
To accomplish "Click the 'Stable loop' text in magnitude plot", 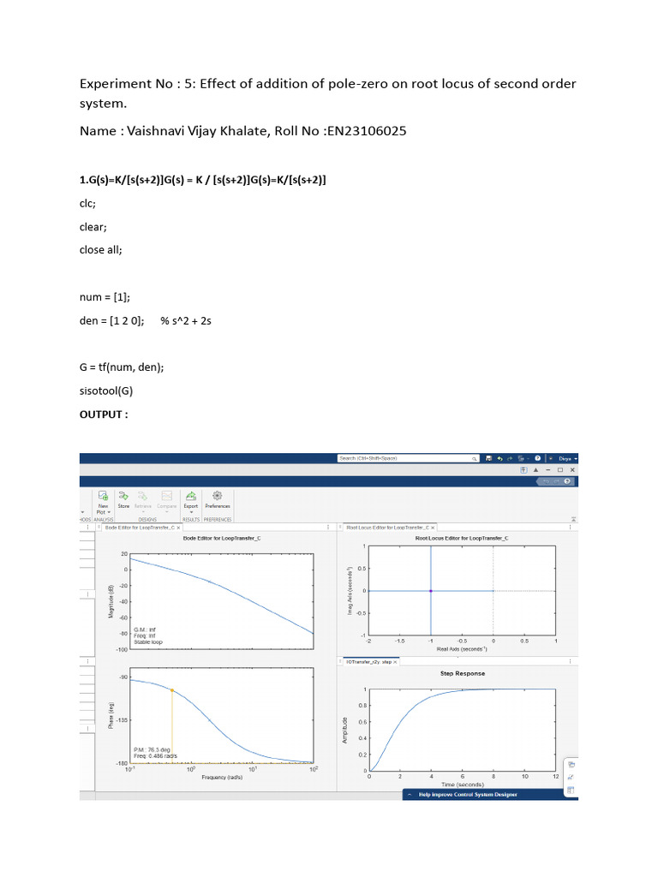I will pos(147,642).
